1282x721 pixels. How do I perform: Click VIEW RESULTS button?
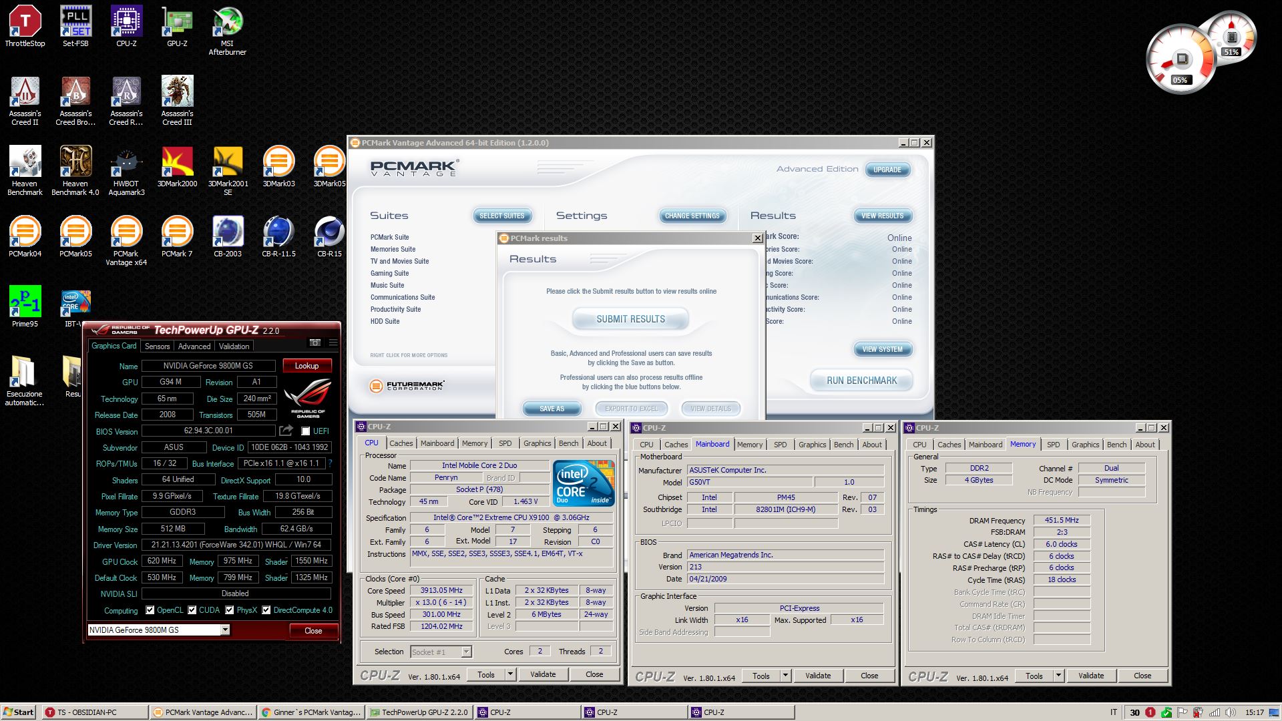[x=882, y=216]
